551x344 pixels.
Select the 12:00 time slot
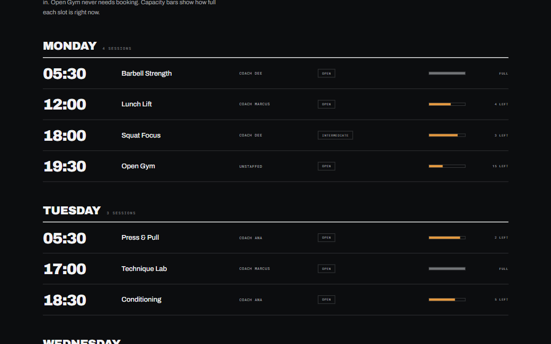65,105
